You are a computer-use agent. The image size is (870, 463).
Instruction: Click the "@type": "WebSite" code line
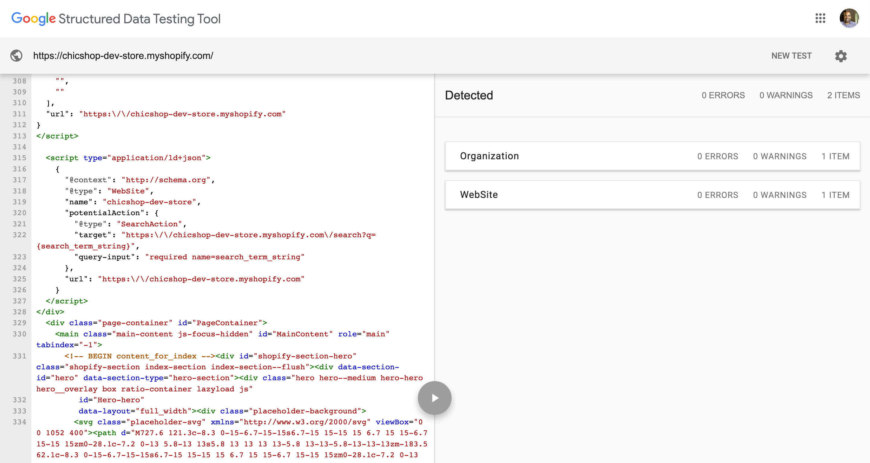[x=109, y=191]
